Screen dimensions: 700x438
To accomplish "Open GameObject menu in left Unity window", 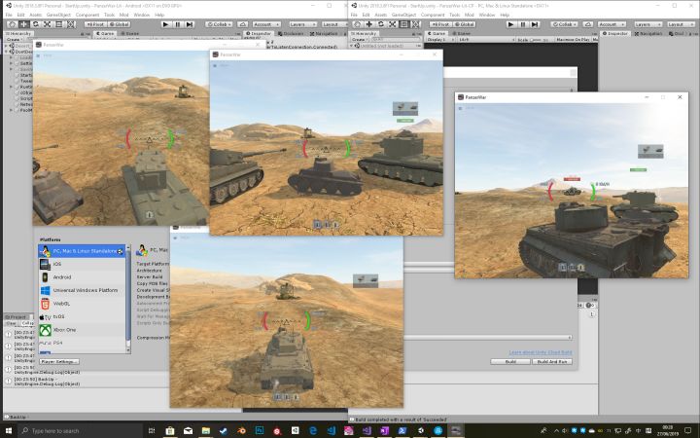I will point(58,15).
